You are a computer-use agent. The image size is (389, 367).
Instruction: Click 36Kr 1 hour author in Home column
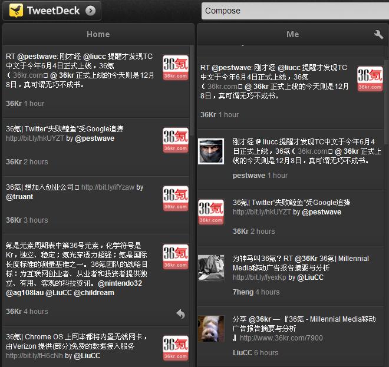pyautogui.click(x=14, y=104)
